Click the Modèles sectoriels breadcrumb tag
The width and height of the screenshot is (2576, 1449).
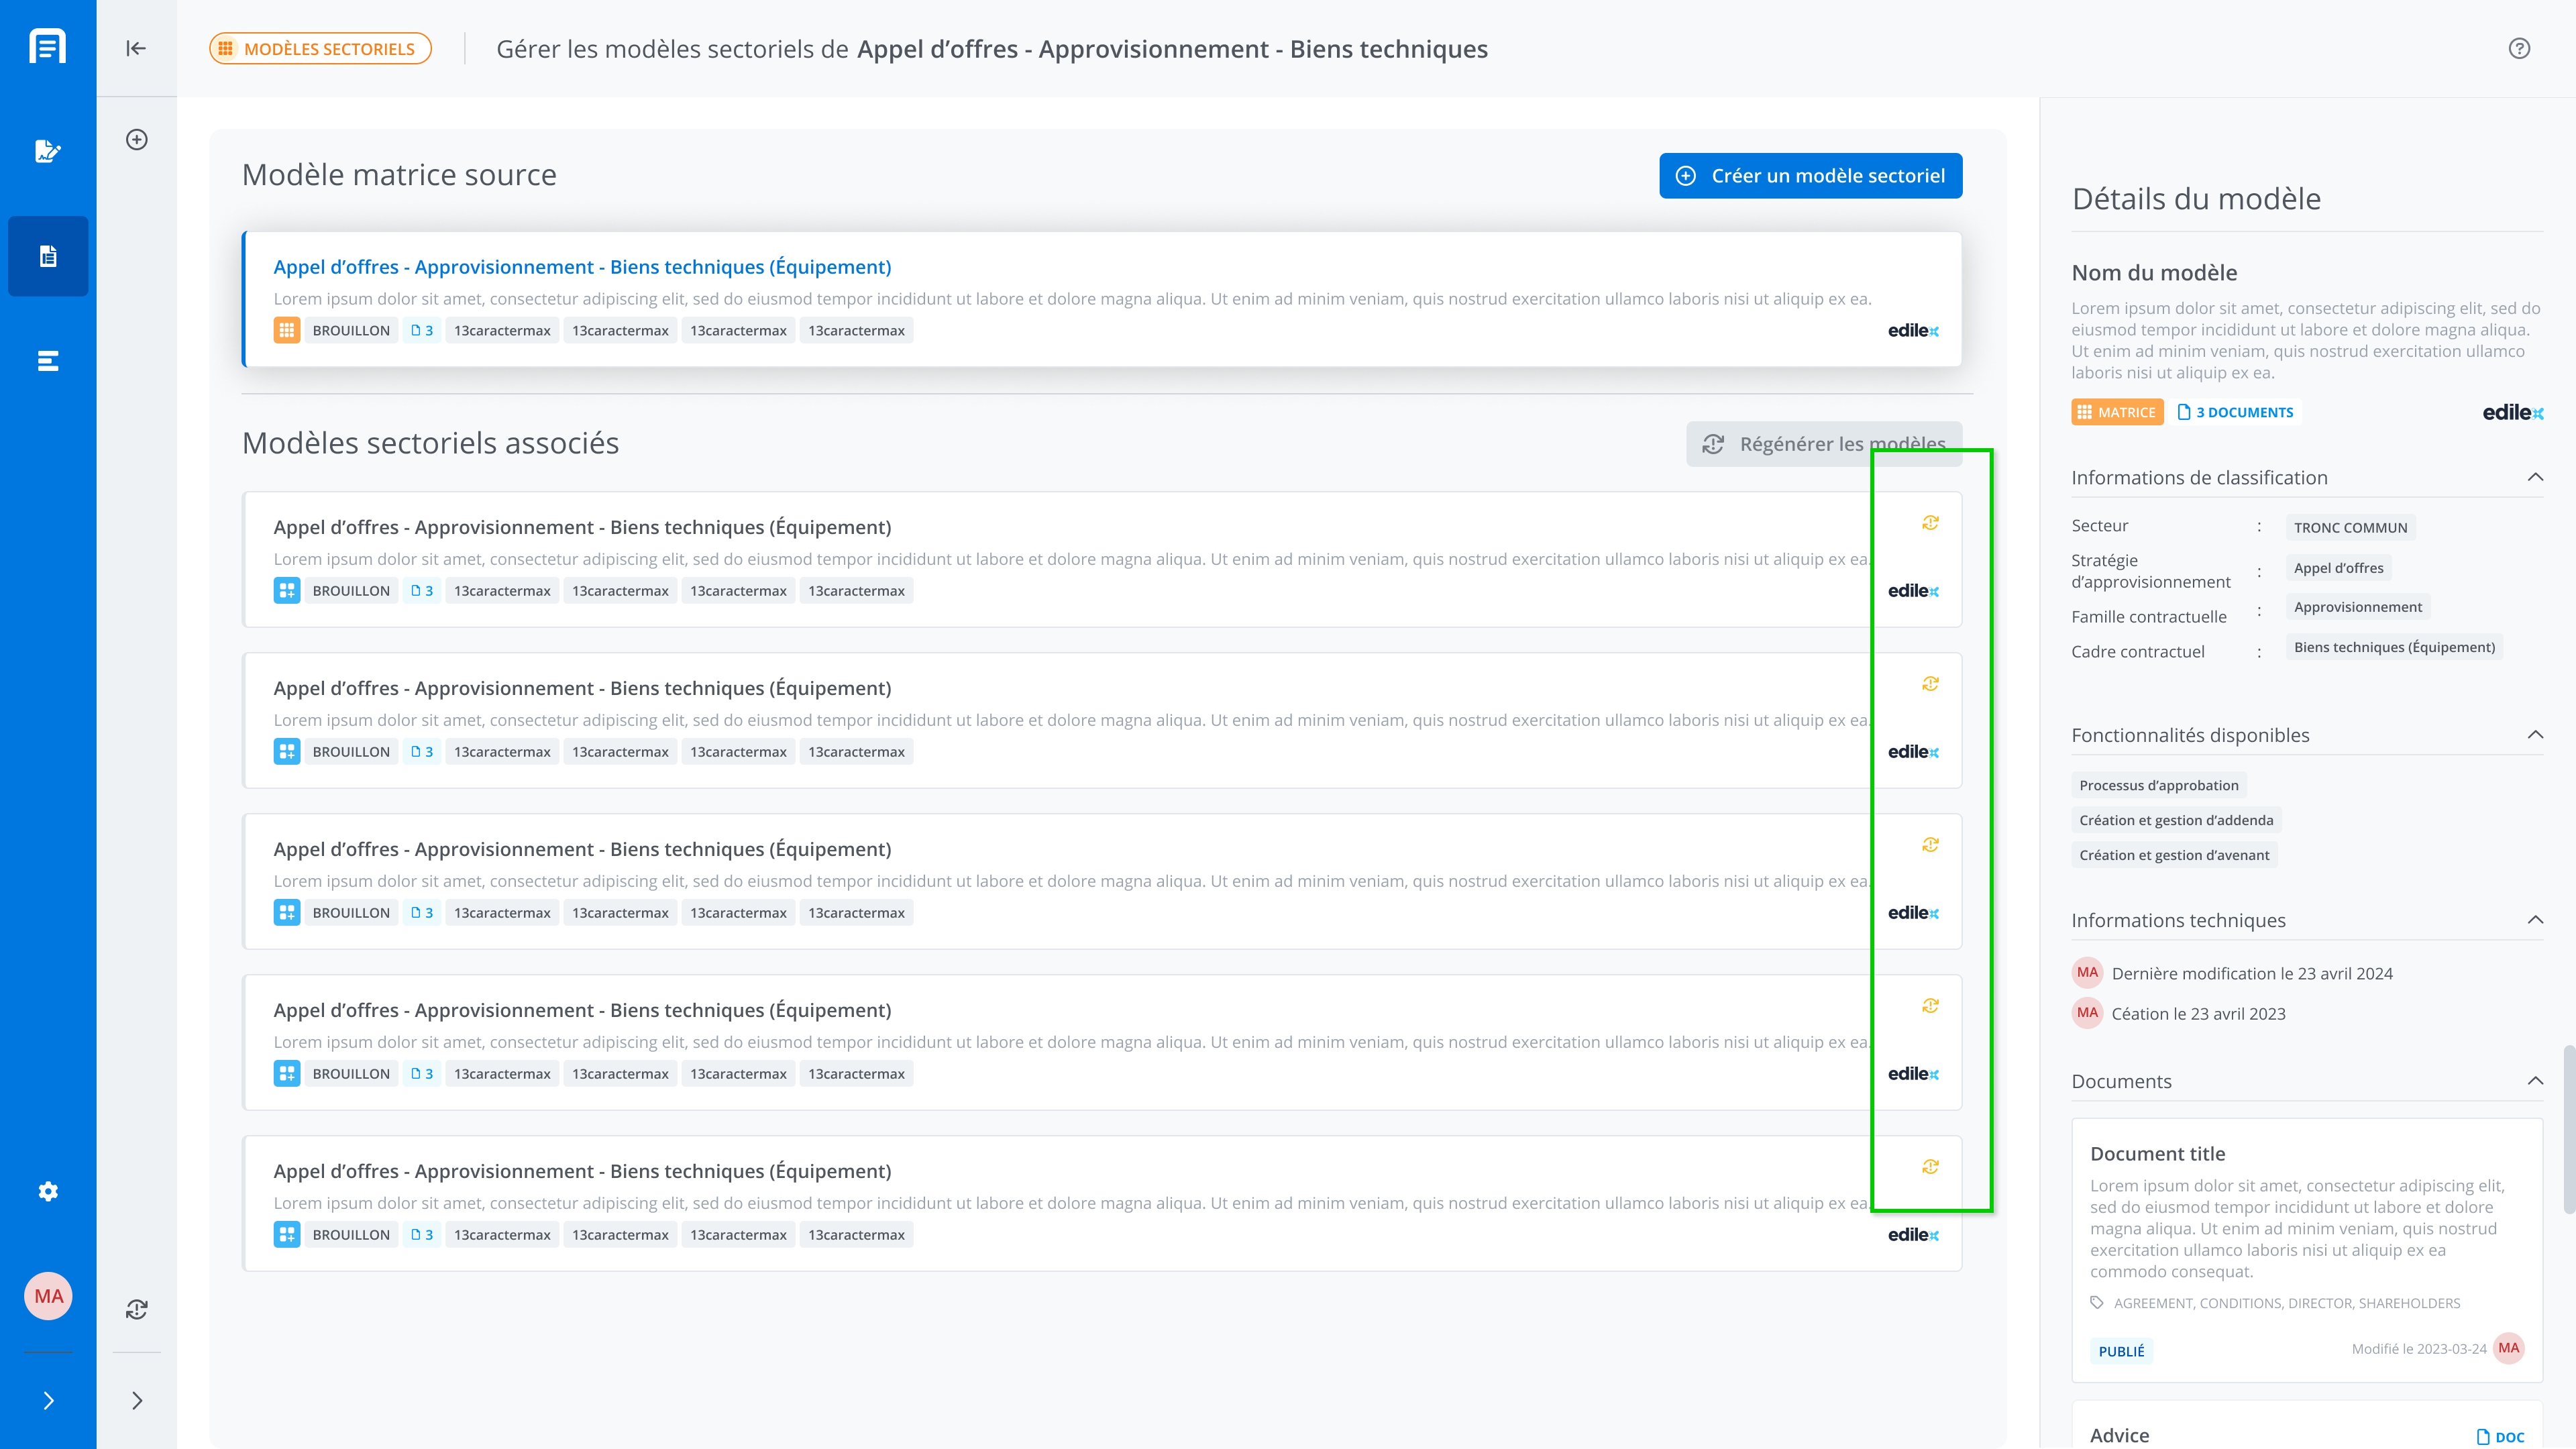click(320, 49)
